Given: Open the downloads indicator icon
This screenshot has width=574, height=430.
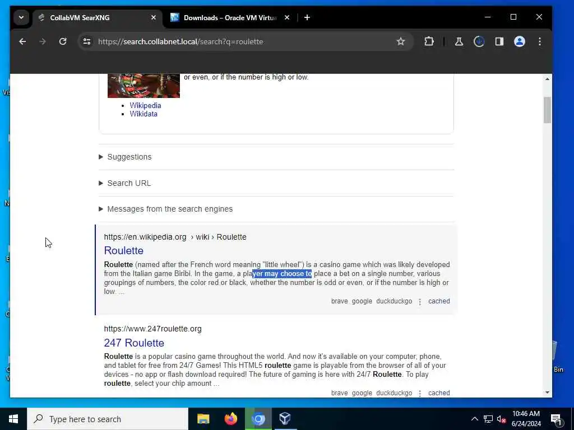Looking at the screenshot, I should [479, 41].
